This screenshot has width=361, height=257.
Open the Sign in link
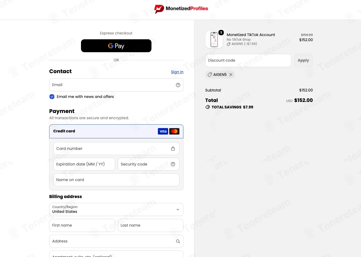click(177, 72)
